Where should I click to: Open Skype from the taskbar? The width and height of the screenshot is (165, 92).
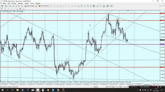[53, 90]
